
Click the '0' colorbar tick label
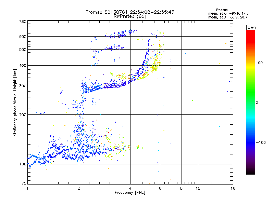tap(257, 103)
